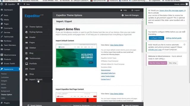The image size is (190, 106).
Task: Click the Posts pin icon
Action: coord(2,15)
